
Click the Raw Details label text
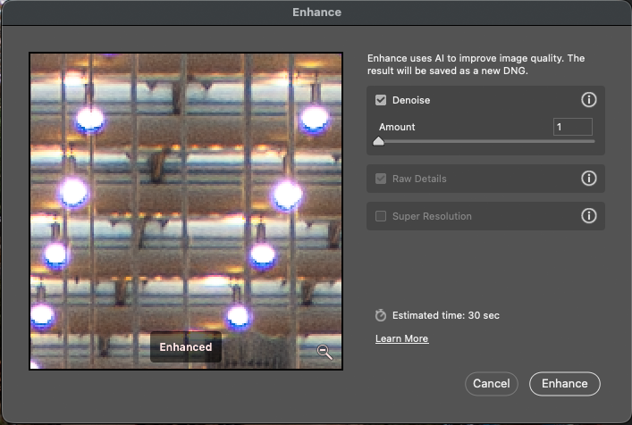pos(419,179)
